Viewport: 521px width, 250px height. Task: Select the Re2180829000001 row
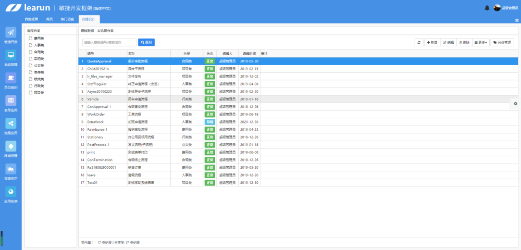coord(298,167)
